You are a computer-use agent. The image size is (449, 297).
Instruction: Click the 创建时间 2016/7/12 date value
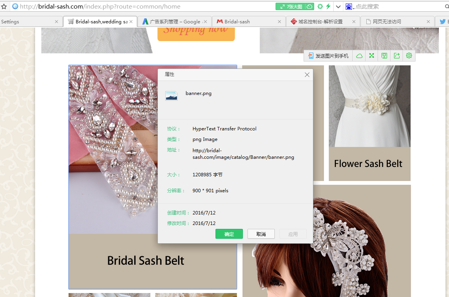tap(204, 213)
